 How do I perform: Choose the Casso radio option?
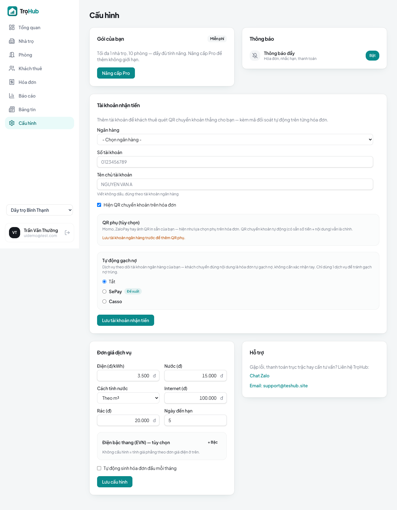pos(105,302)
